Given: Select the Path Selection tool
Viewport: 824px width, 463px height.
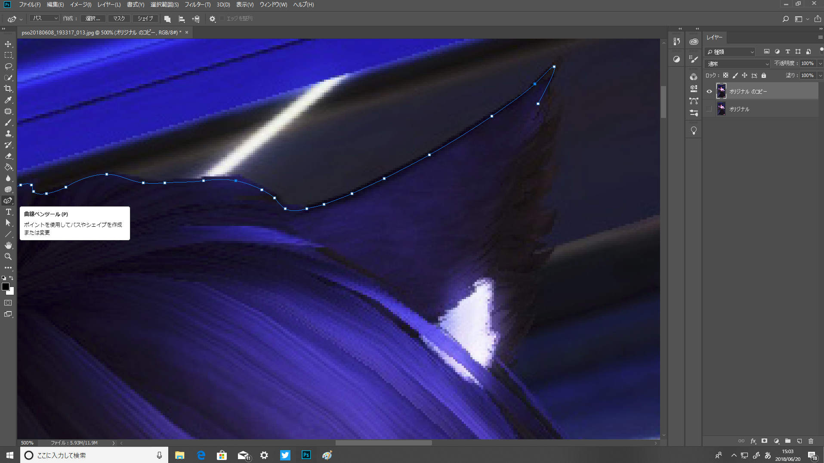Looking at the screenshot, I should pyautogui.click(x=8, y=223).
